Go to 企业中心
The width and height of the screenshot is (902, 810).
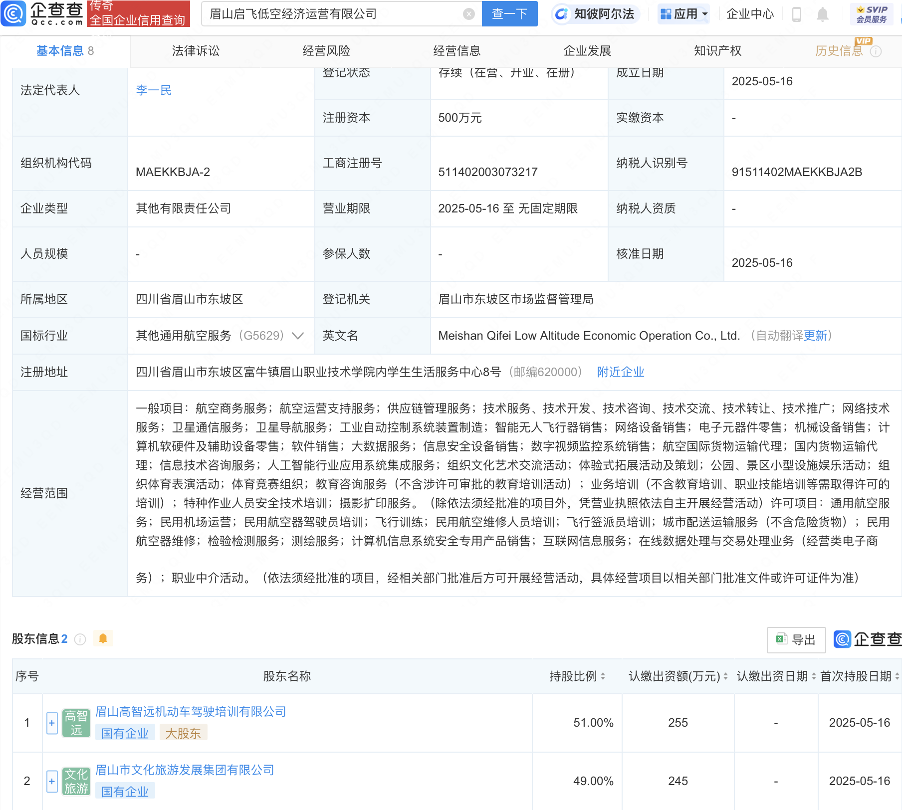pyautogui.click(x=750, y=14)
